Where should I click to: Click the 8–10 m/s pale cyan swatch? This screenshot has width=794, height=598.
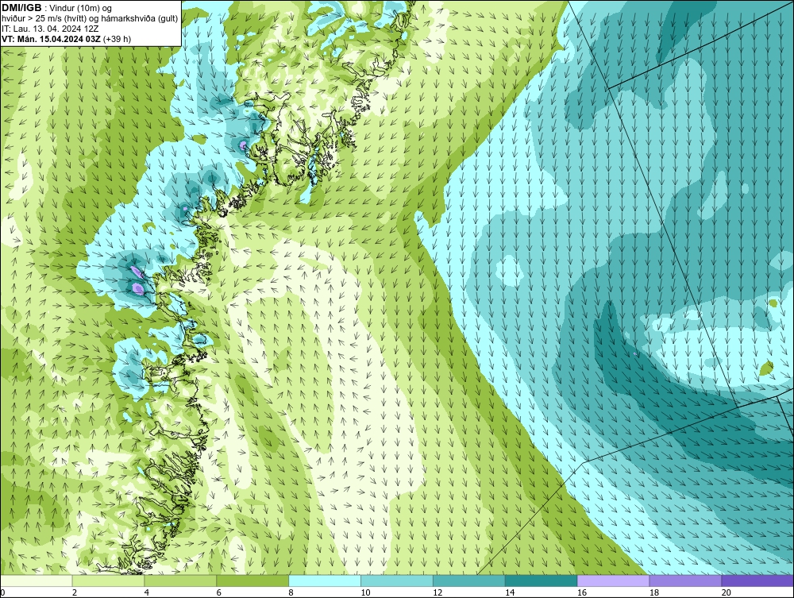(325, 581)
